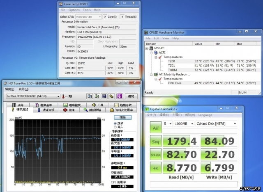The height and width of the screenshot is (192, 263).
Task: Switch to the 磁碟監視 tab
Action: click(72, 105)
